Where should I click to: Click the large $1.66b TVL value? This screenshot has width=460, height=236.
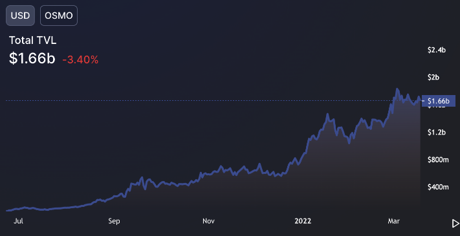click(32, 58)
